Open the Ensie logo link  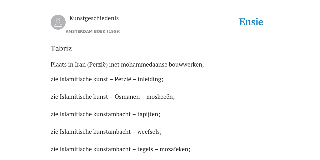(251, 22)
